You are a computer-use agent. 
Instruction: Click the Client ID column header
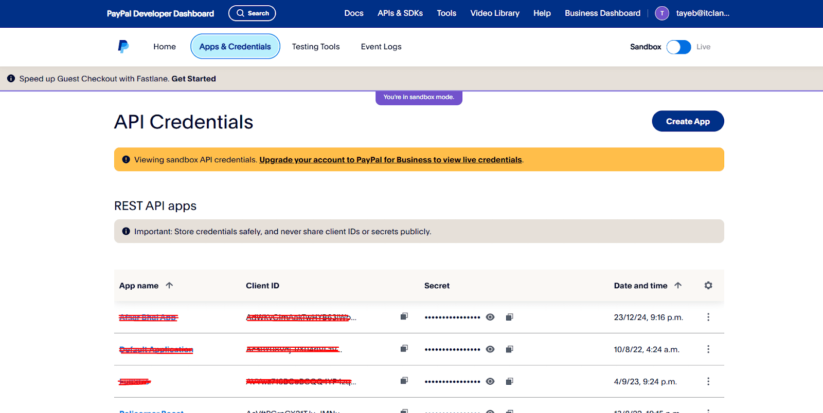(262, 286)
